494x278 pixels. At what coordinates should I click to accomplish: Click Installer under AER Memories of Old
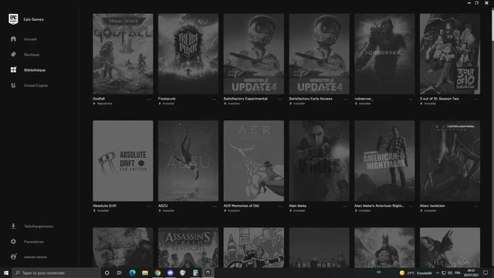point(232,211)
